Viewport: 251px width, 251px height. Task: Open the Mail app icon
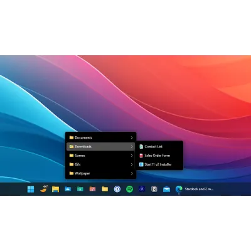point(166,190)
